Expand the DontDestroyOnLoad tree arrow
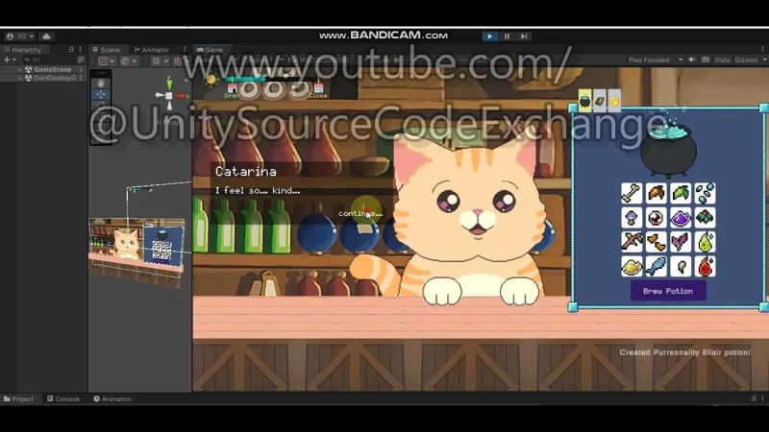 pyautogui.click(x=20, y=78)
